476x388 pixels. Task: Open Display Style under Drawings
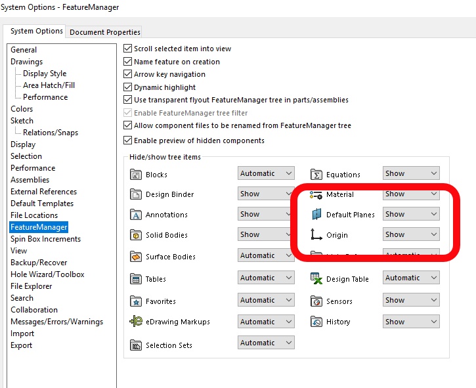point(45,74)
